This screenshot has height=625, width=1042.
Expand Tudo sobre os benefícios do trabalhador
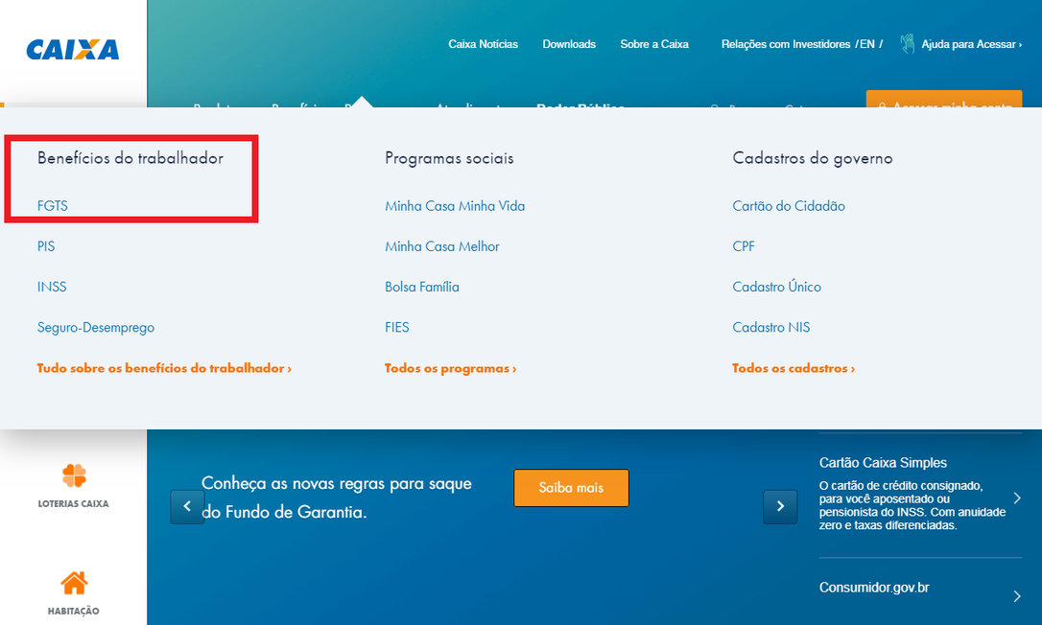coord(164,368)
